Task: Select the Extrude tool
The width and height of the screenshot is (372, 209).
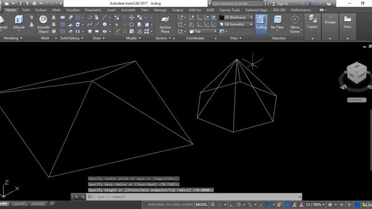Action: tap(19, 22)
